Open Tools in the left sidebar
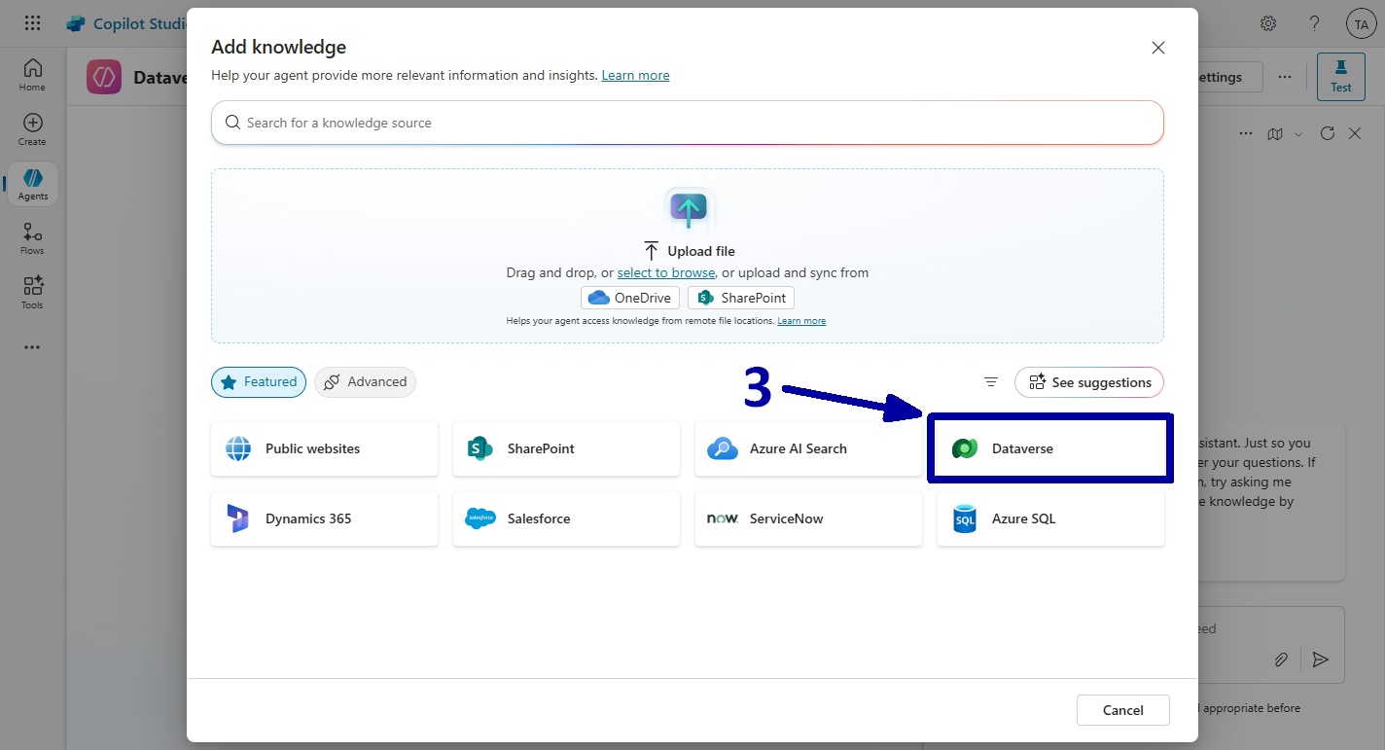 click(x=32, y=292)
